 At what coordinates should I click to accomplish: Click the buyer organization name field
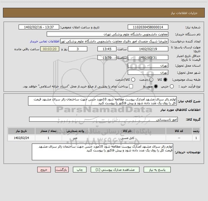tap(108, 34)
